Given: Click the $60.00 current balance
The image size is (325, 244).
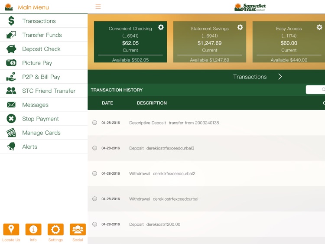Looking at the screenshot, I should [x=289, y=43].
